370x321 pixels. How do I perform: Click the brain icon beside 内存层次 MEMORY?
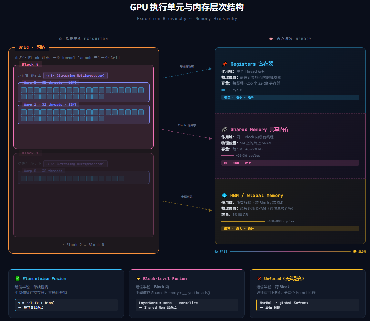[x=271, y=39]
